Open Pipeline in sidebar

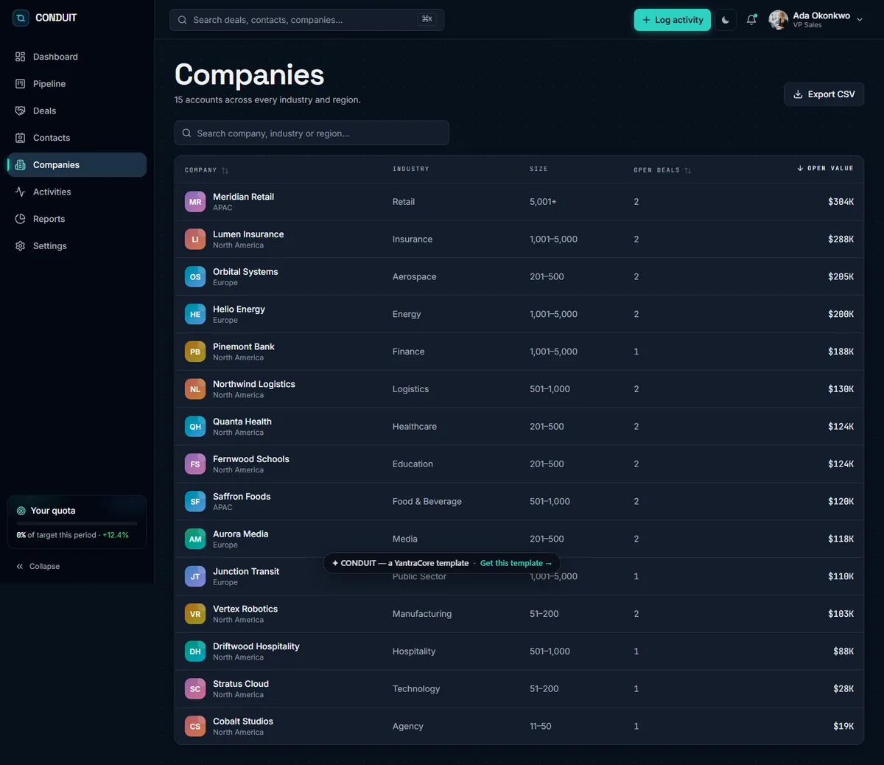(77, 84)
